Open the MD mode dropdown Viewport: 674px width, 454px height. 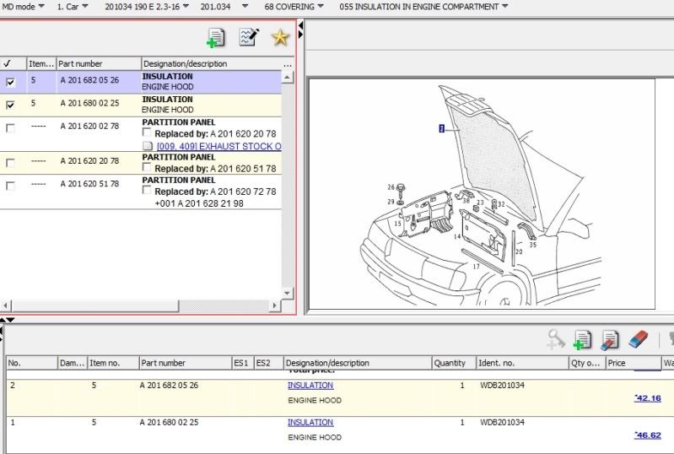23,7
